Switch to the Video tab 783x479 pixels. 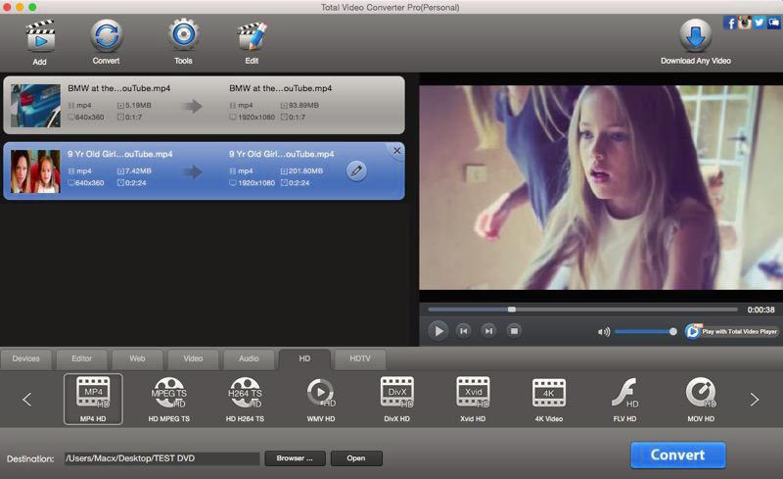point(193,359)
